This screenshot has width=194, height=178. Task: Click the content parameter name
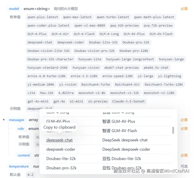coord(24,155)
